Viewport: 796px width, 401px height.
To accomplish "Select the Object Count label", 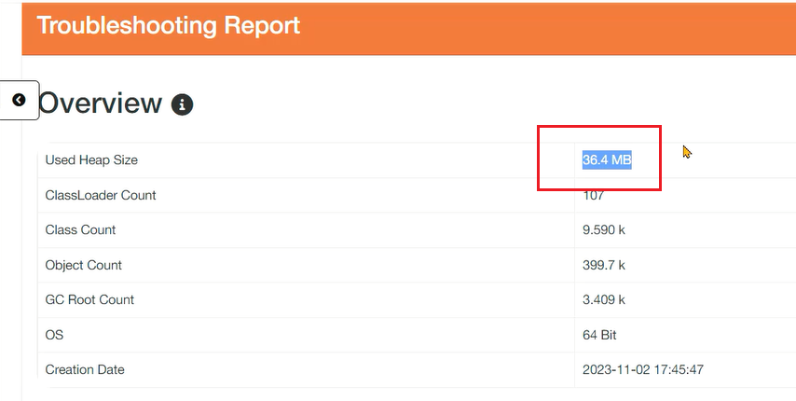I will click(84, 266).
